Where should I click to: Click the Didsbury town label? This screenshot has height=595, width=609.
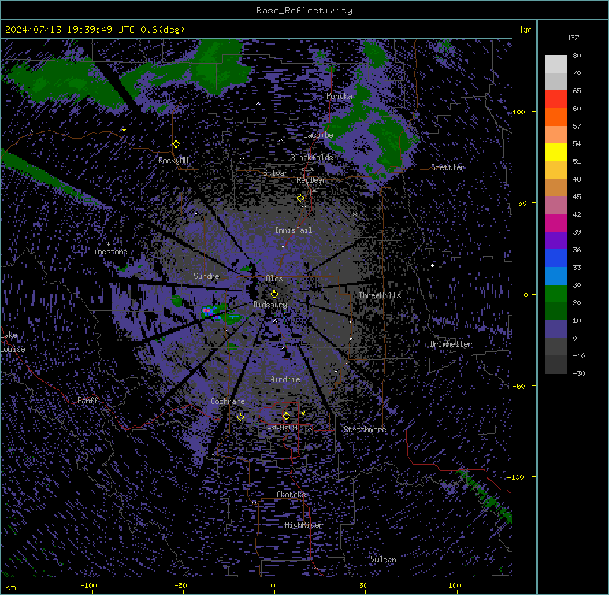tap(271, 305)
